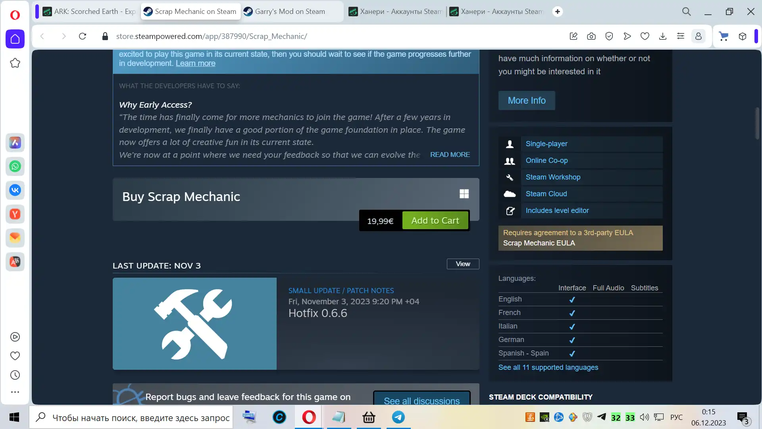
Task: Click READ MORE in developer notes
Action: tap(450, 155)
